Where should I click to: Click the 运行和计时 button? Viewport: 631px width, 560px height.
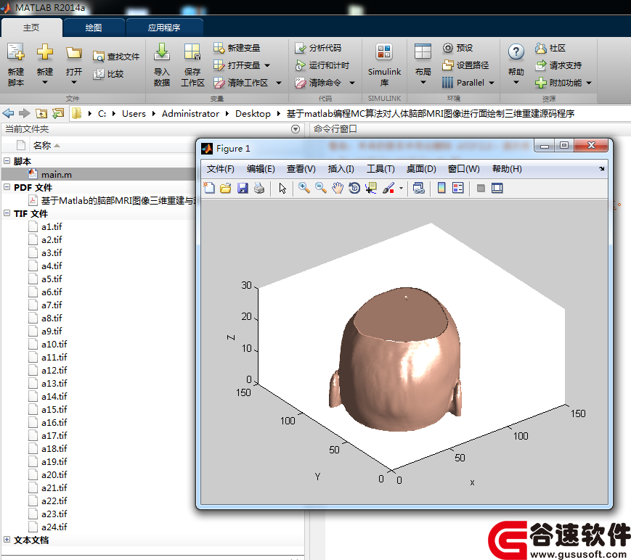[x=322, y=65]
